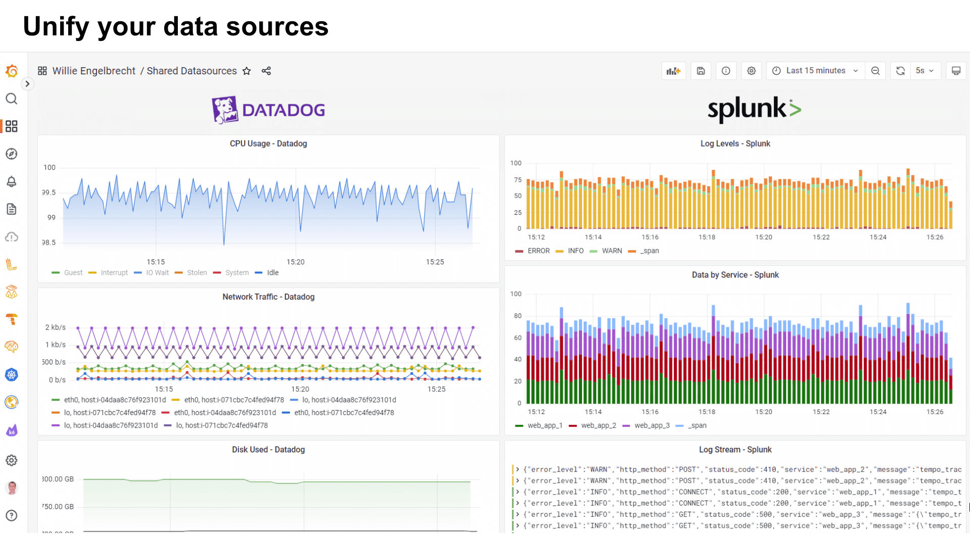Screen dimensions: 970x546
Task: Navigate to the Willie Engelbrecht breadcrumb
Action: point(93,71)
